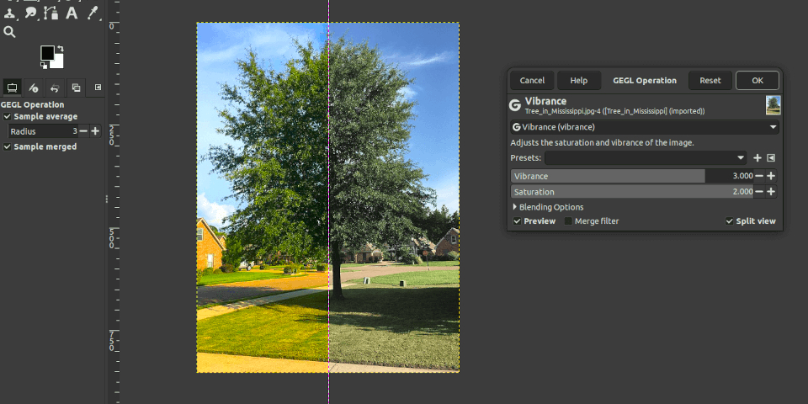This screenshot has height=404, width=808.
Task: Swap foreground and background colors
Action: click(x=60, y=49)
